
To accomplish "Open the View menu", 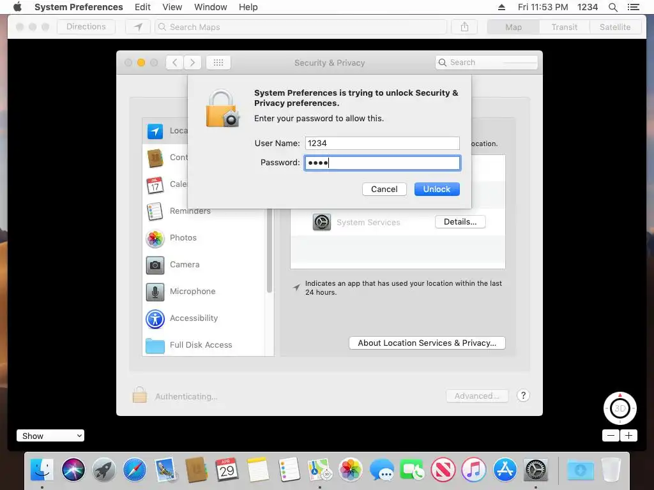I will click(x=172, y=7).
